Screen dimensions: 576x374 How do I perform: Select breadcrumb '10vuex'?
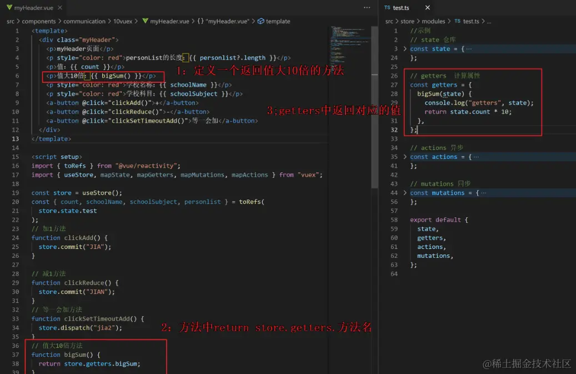123,21
